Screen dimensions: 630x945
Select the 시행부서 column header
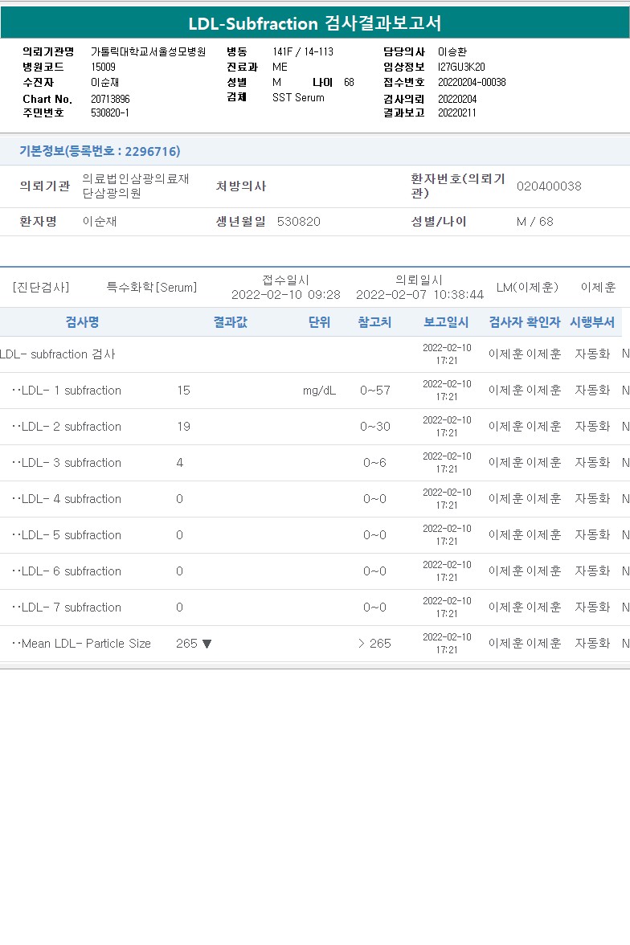tap(592, 321)
